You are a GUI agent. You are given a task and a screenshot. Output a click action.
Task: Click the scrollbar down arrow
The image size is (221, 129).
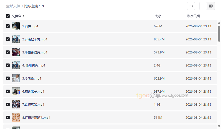click(x=219, y=126)
